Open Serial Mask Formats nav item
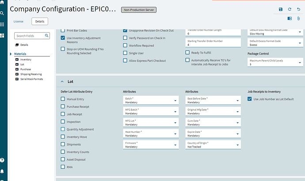Viewport: 305px width, 181px height. click(32, 79)
